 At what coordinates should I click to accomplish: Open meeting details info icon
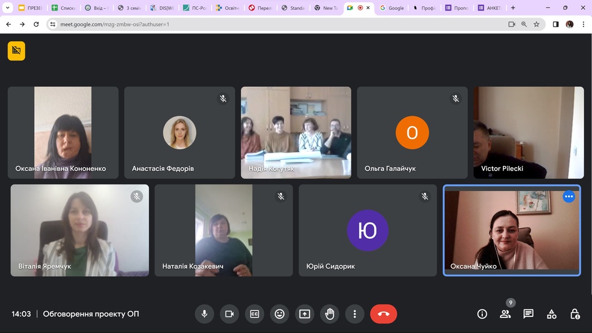click(x=482, y=314)
